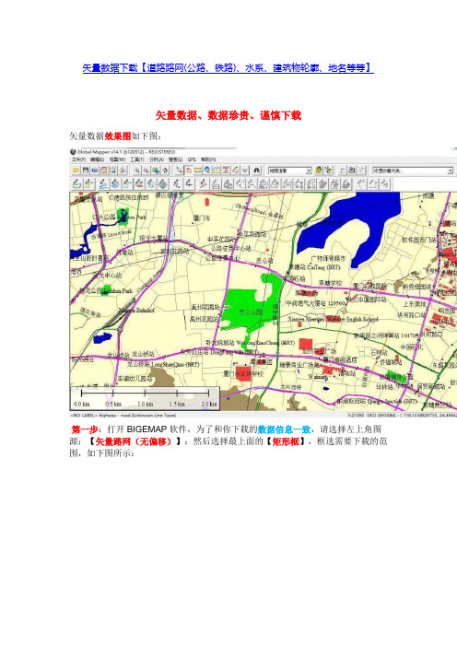This screenshot has width=457, height=647.
Task: Open the 编辑(E) menu in Global Mapper
Action: [98, 159]
